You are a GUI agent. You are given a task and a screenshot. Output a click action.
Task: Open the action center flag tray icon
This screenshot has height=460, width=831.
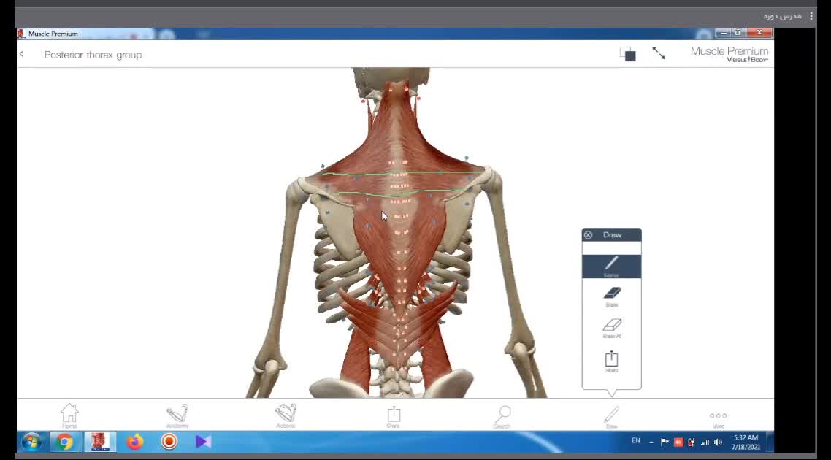(x=665, y=442)
